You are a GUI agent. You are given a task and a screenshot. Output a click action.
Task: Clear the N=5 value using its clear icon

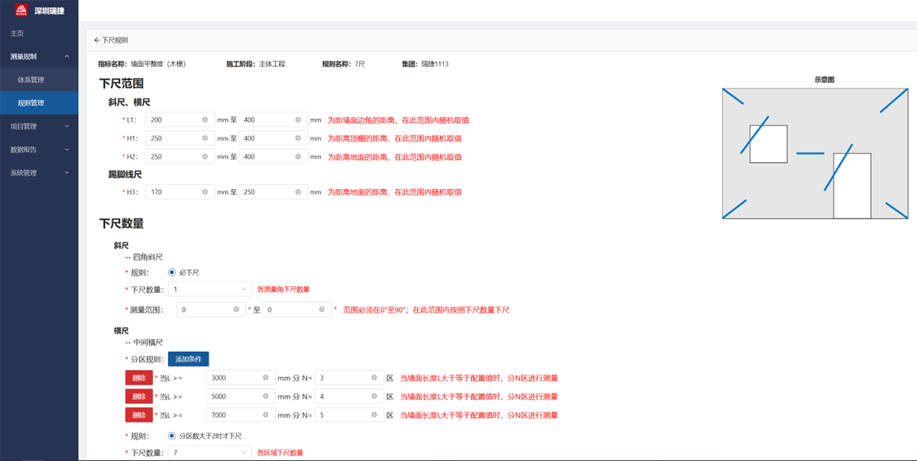coord(374,414)
